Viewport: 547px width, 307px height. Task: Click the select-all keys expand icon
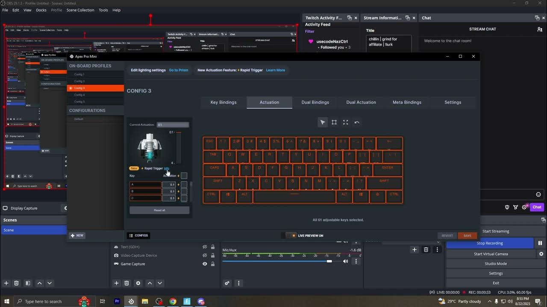[345, 122]
